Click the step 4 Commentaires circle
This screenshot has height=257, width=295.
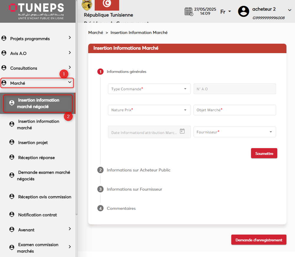click(x=100, y=208)
